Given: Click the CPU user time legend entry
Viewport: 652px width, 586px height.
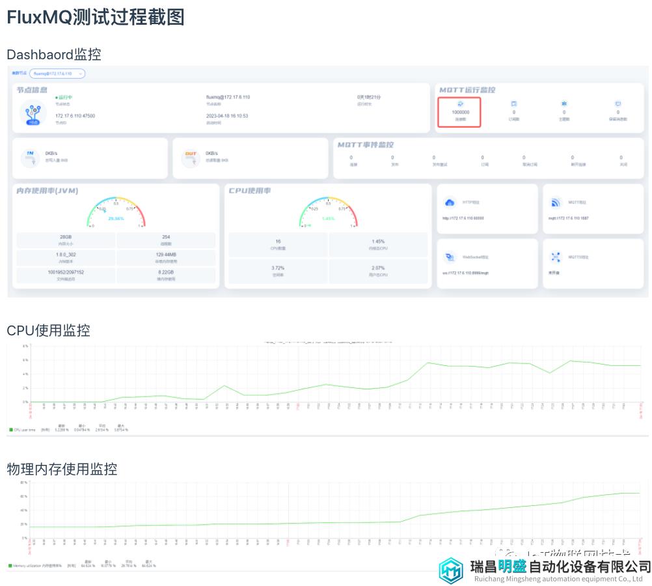Looking at the screenshot, I should [23, 430].
